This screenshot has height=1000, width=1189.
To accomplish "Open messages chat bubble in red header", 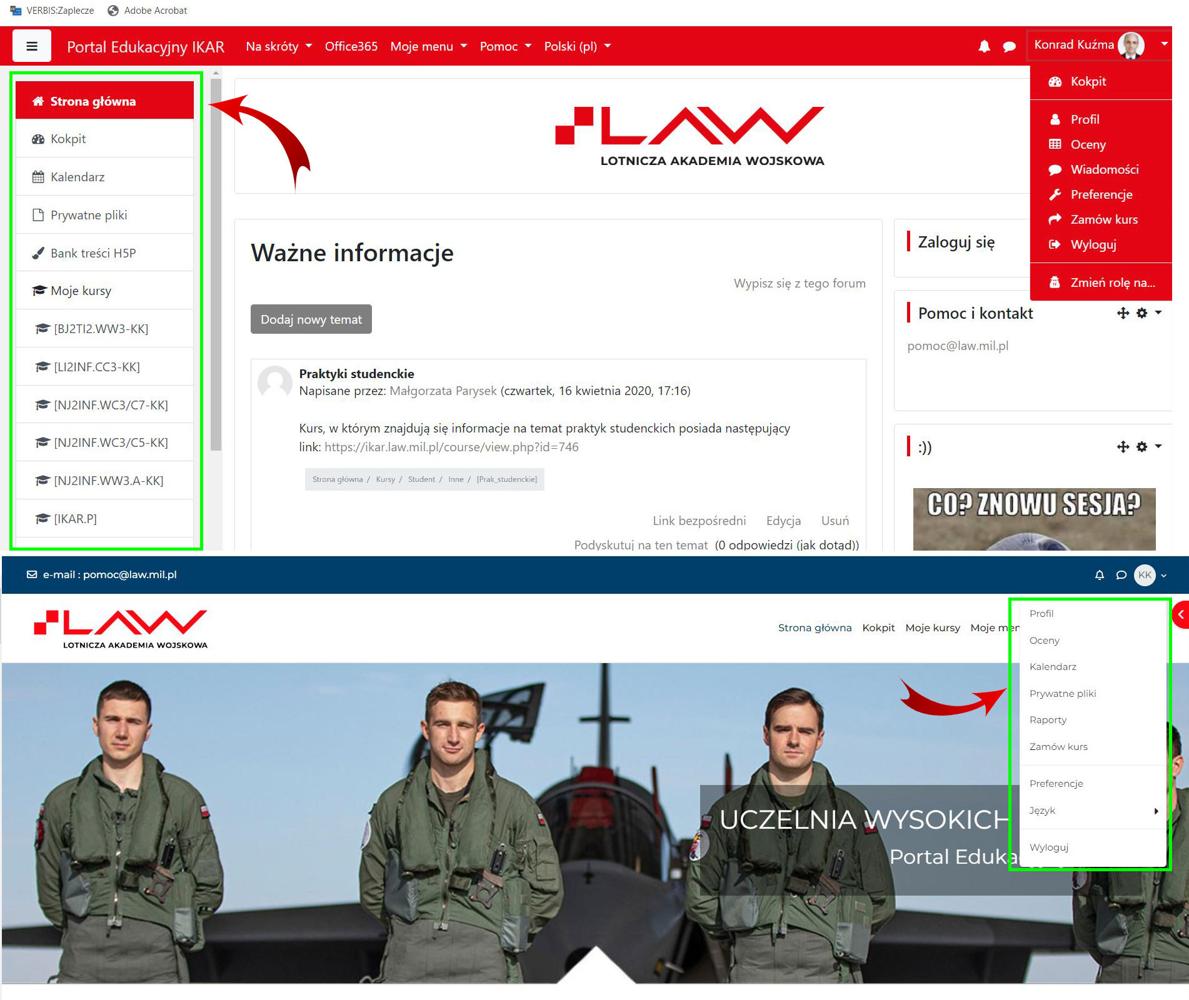I will [x=1009, y=47].
